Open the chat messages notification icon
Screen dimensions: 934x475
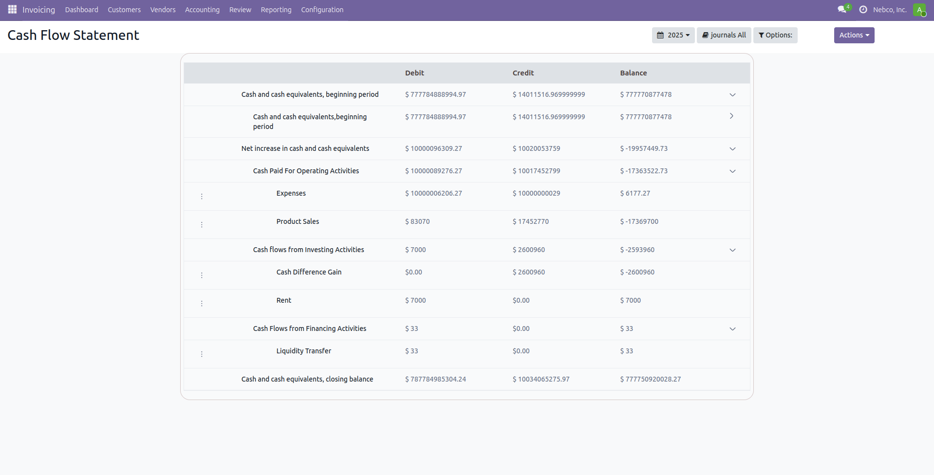[x=842, y=10]
